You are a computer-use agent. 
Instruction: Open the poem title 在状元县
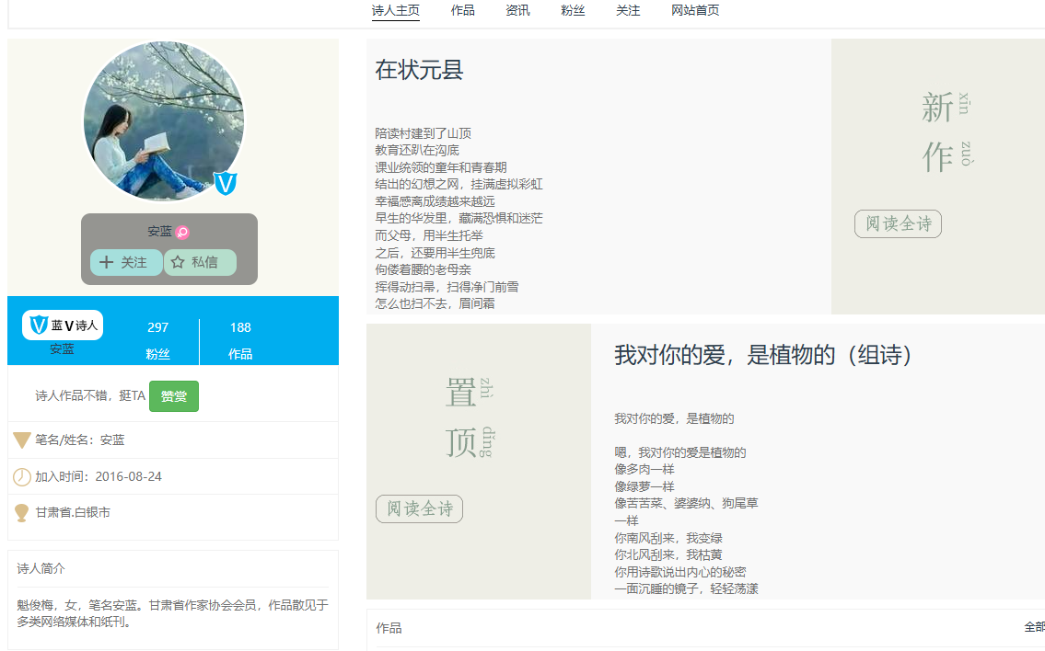[419, 70]
